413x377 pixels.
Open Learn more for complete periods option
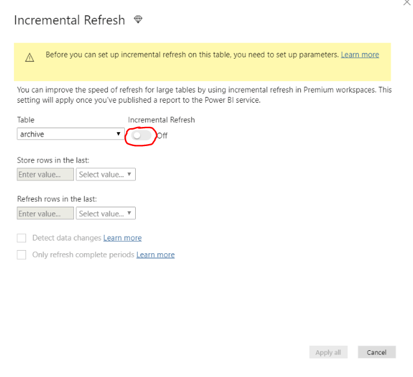(156, 255)
